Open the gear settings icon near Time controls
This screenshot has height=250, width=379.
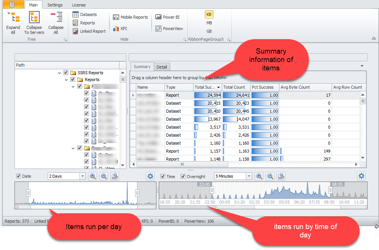pos(150,176)
